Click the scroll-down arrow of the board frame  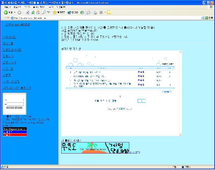click(180, 135)
